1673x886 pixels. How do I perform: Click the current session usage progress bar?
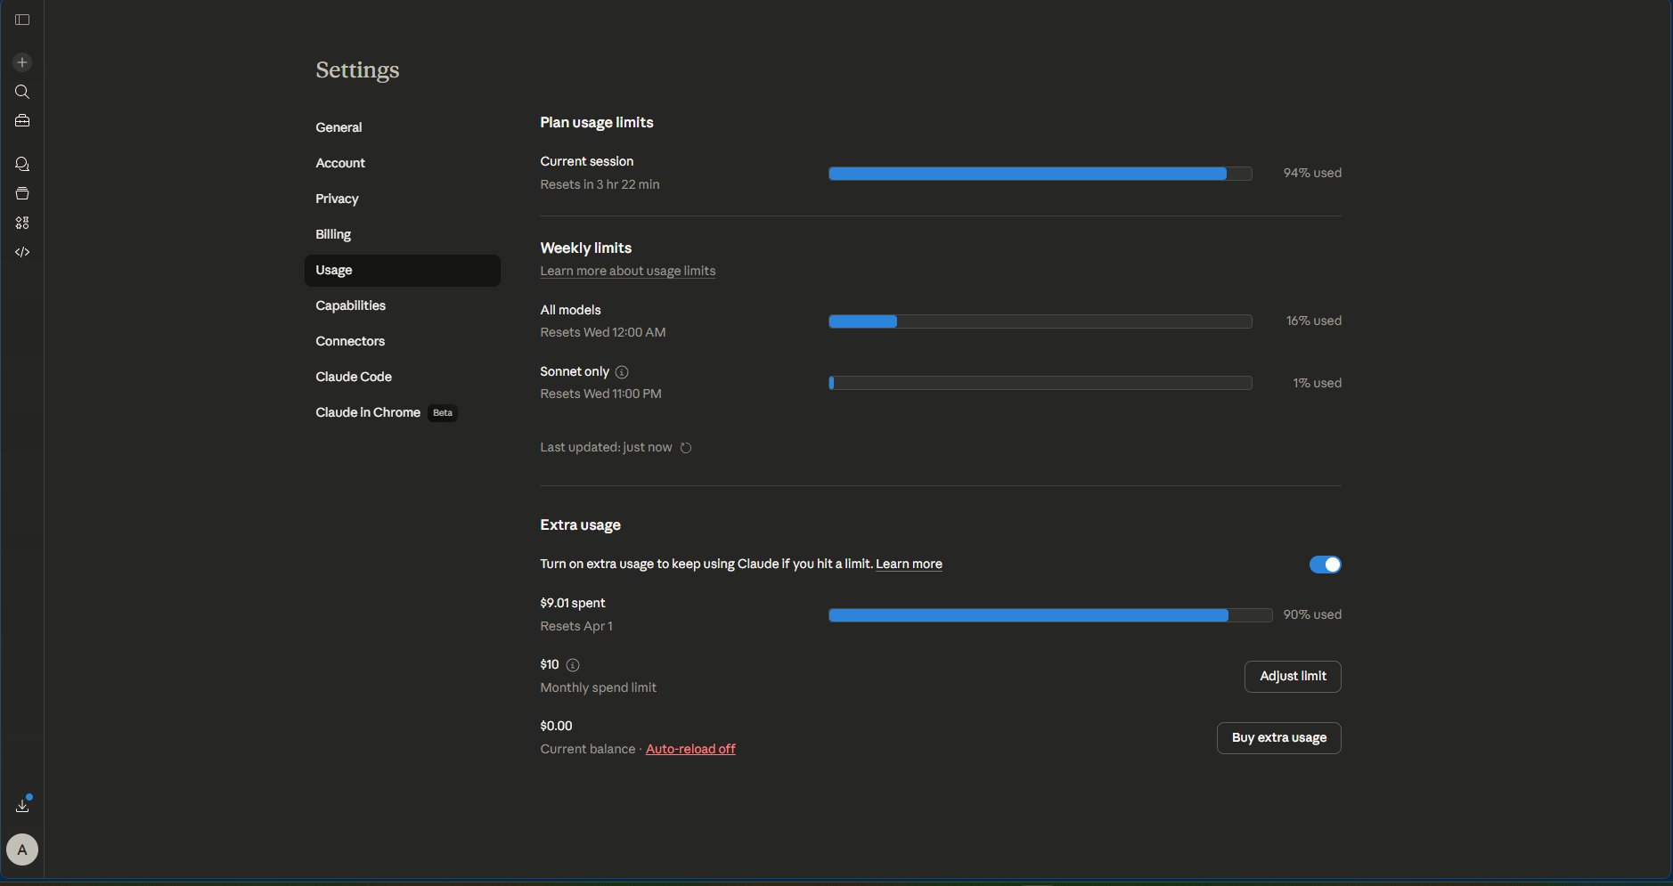[x=1040, y=174]
